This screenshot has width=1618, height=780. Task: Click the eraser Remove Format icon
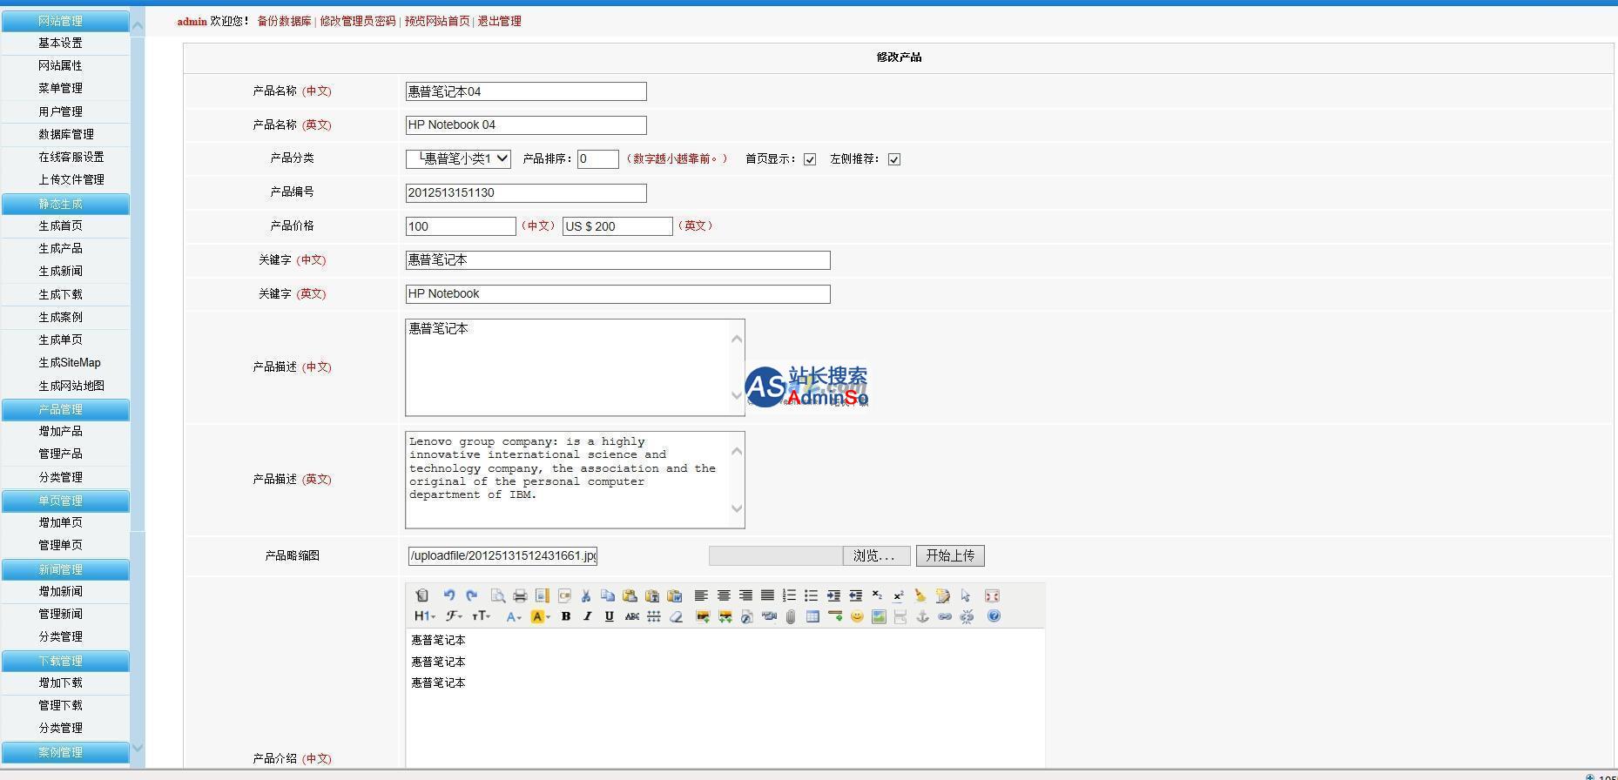677,616
